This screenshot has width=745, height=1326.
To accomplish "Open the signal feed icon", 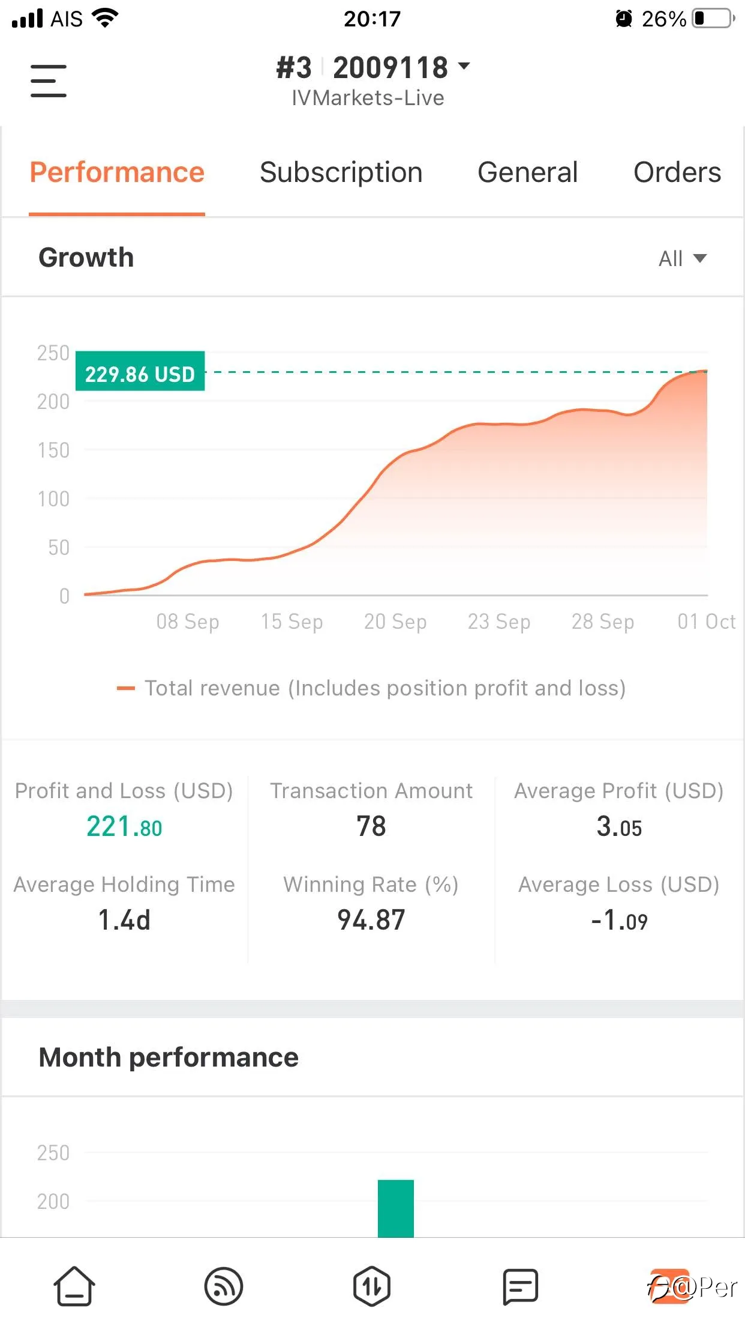I will point(224,1286).
